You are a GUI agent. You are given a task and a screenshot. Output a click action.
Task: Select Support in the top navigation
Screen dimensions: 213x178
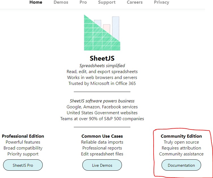[107, 2]
